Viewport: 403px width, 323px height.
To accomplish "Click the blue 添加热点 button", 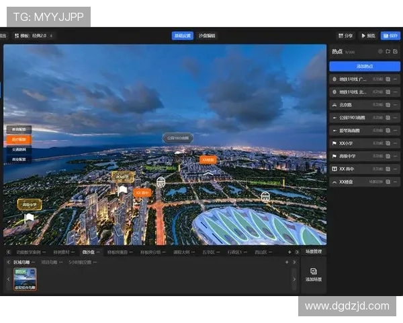I will (x=364, y=66).
